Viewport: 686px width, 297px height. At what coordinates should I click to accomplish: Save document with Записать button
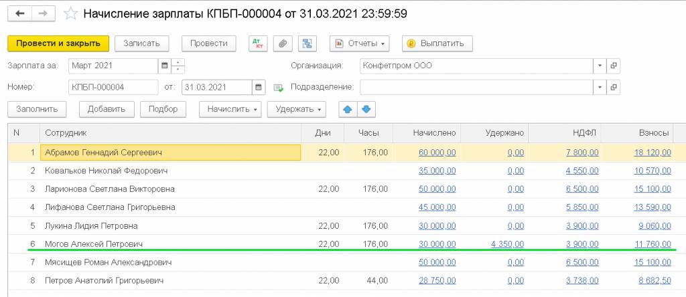(x=141, y=43)
